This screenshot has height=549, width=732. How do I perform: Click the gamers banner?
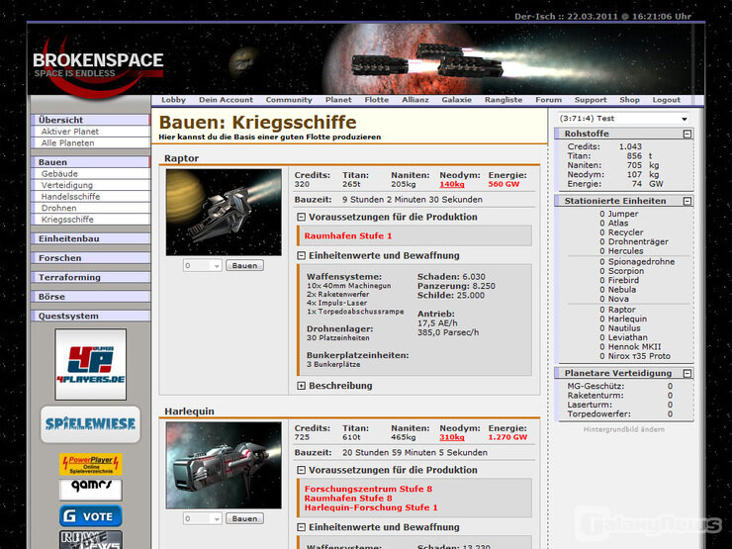[91, 489]
